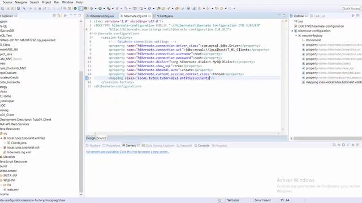Switch to the Outline view tab
This screenshot has height=203, width=362.
[298, 16]
